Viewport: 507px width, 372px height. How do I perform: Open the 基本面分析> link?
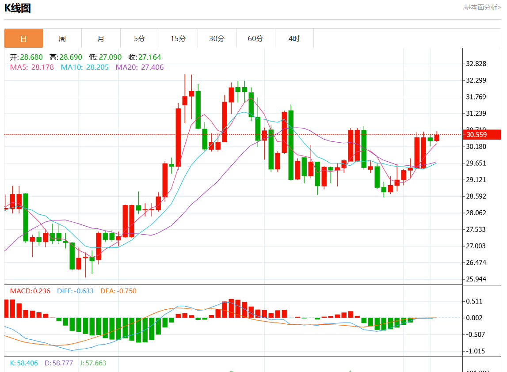482,7
